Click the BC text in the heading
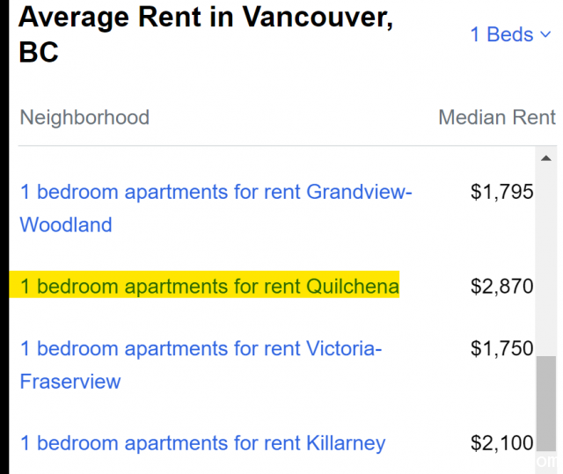This screenshot has width=563, height=474. point(39,52)
